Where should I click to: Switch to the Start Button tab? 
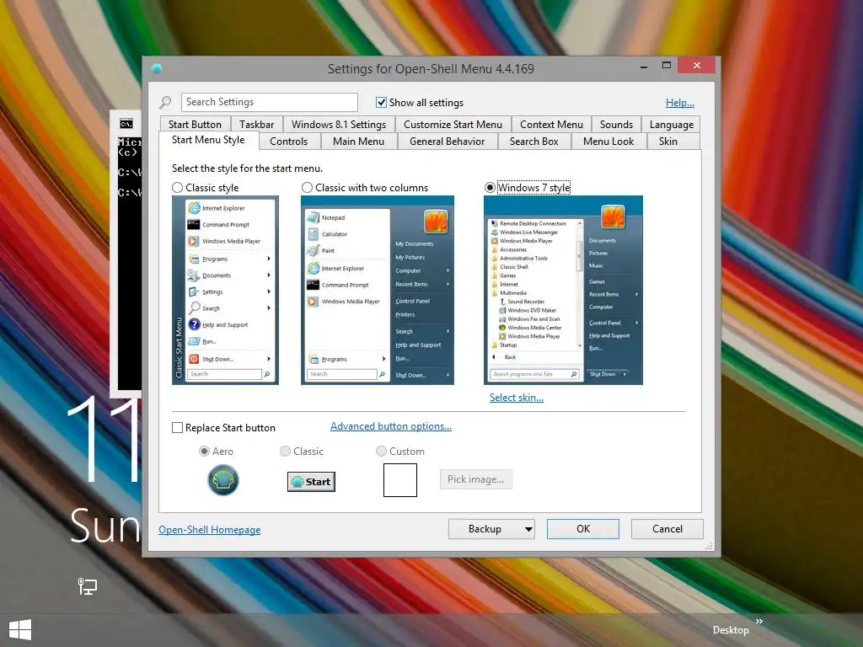coord(195,125)
